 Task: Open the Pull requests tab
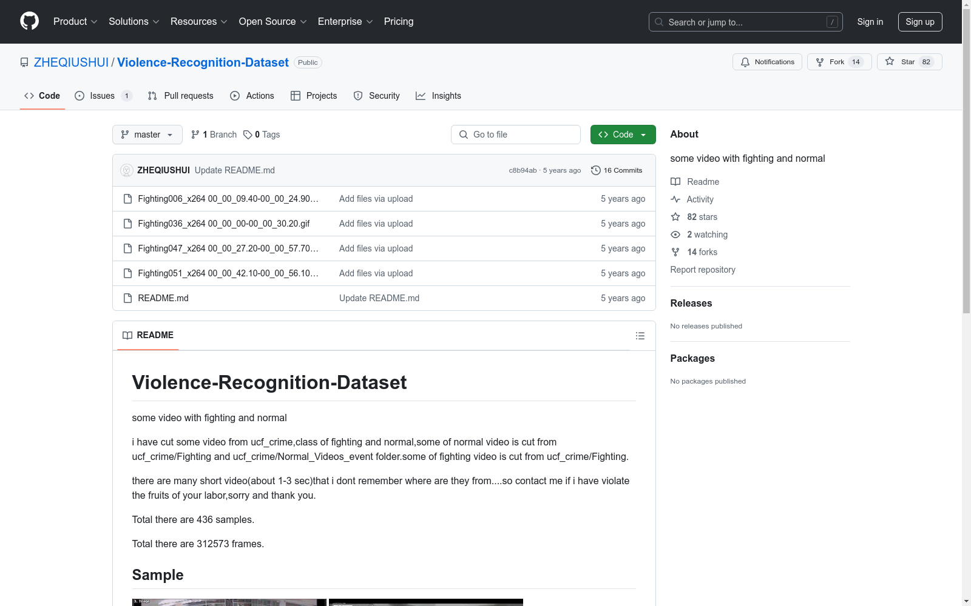click(x=181, y=96)
